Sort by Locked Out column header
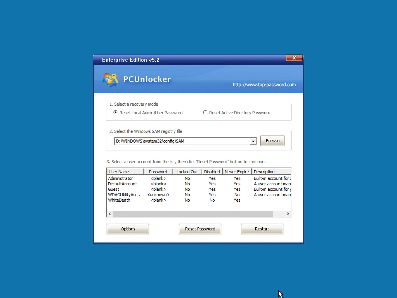The height and width of the screenshot is (298, 397). (187, 172)
